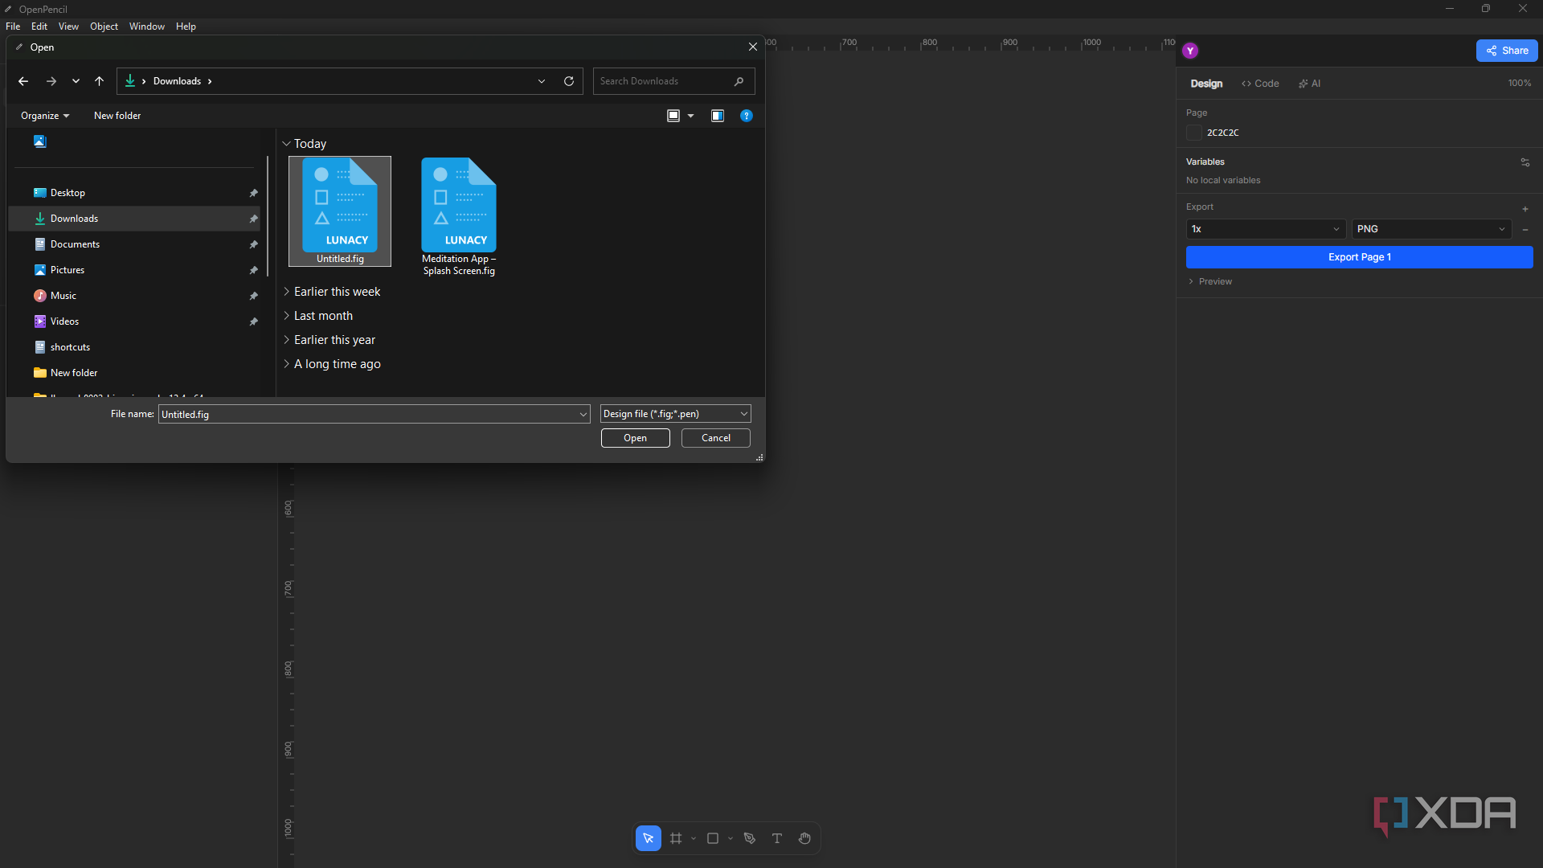Screen dimensions: 1543x868
Task: Select the Pen tool in bottom toolbar
Action: (x=750, y=838)
